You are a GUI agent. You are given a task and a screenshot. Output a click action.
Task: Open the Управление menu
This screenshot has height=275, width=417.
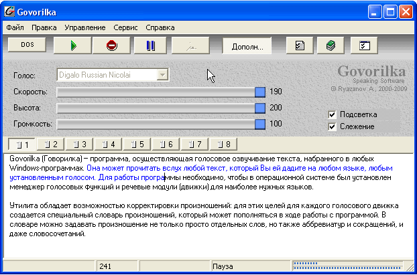(x=85, y=27)
